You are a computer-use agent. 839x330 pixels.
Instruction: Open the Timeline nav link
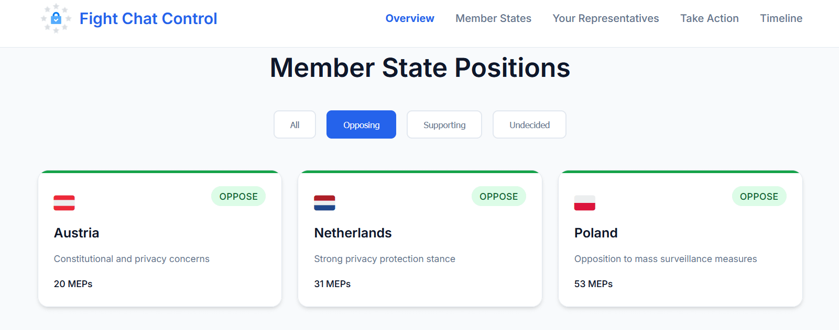click(781, 18)
